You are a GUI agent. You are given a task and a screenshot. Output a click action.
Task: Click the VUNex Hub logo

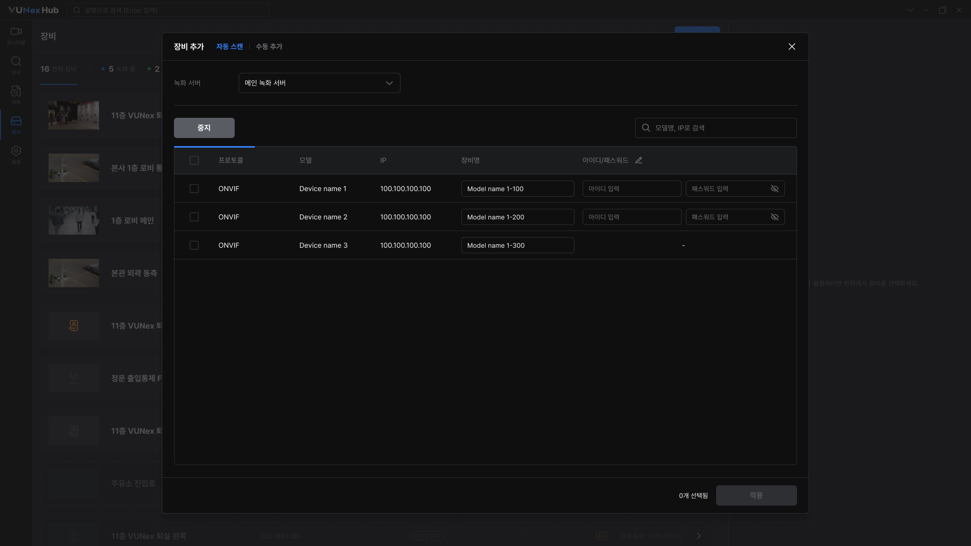[33, 10]
